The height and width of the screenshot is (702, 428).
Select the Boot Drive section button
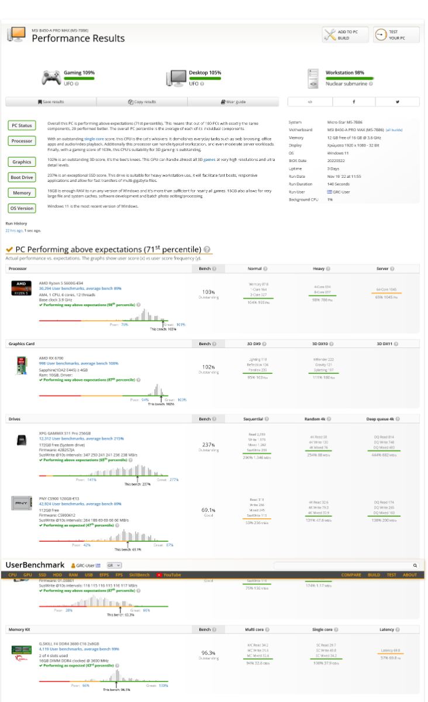tap(22, 177)
